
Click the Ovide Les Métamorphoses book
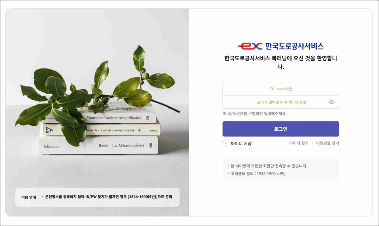[98, 145]
